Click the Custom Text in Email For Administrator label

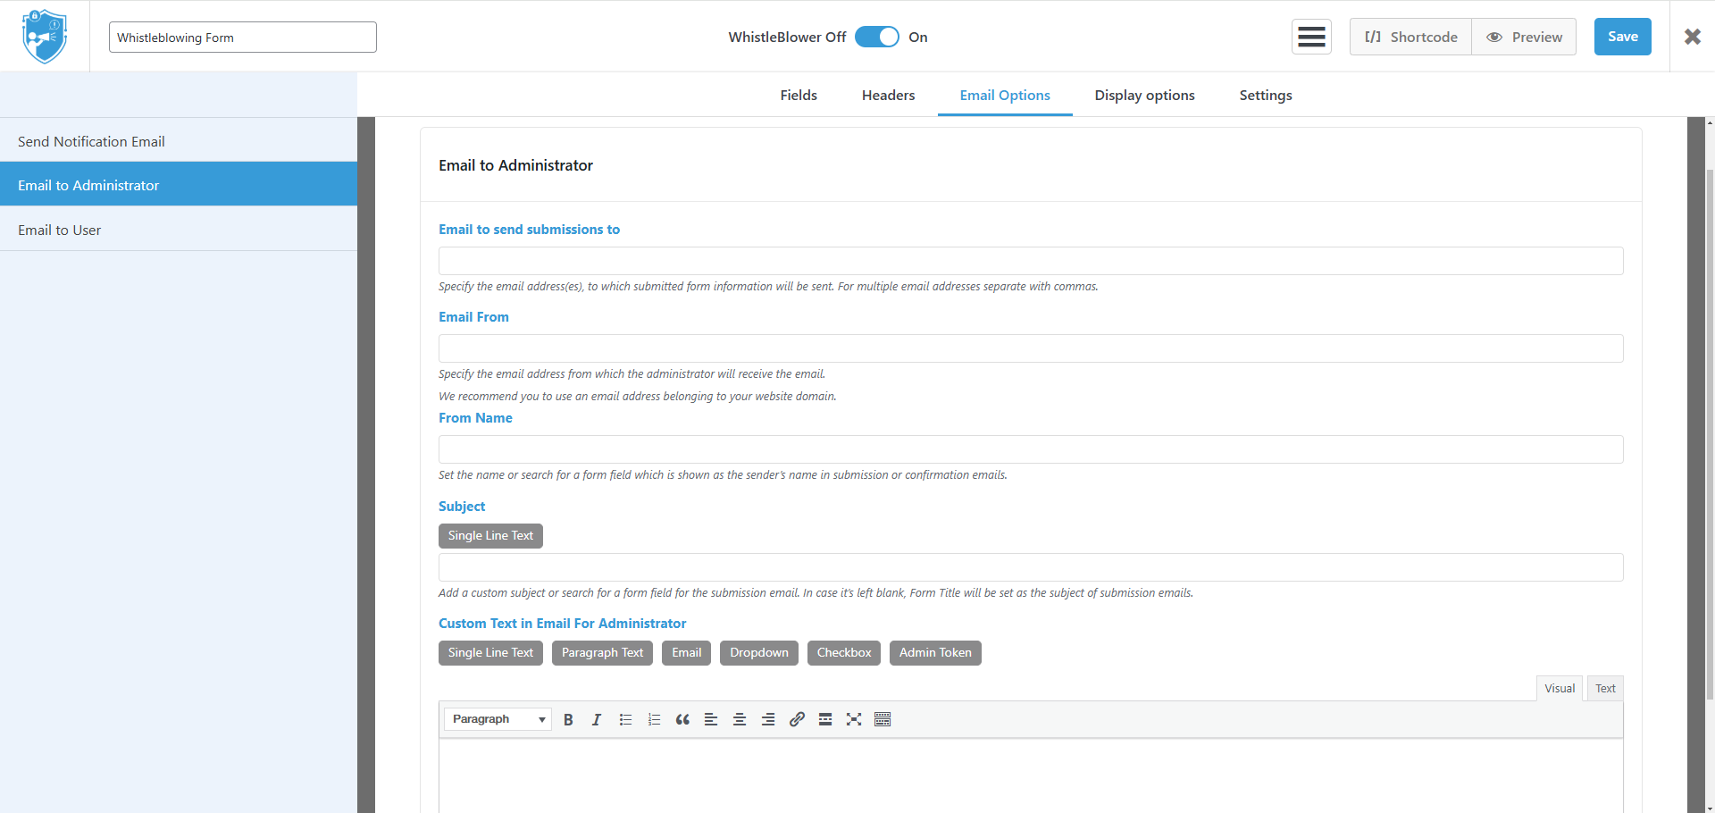click(x=562, y=624)
